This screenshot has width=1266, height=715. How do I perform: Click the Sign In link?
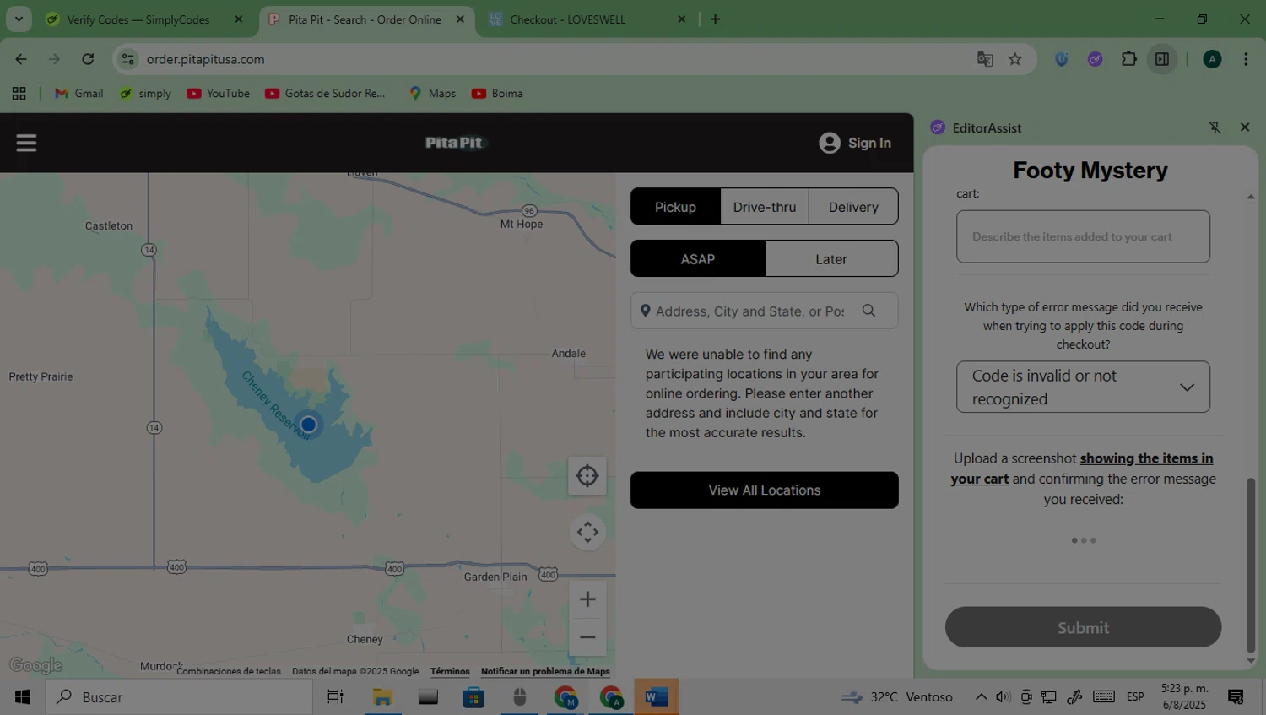point(869,143)
